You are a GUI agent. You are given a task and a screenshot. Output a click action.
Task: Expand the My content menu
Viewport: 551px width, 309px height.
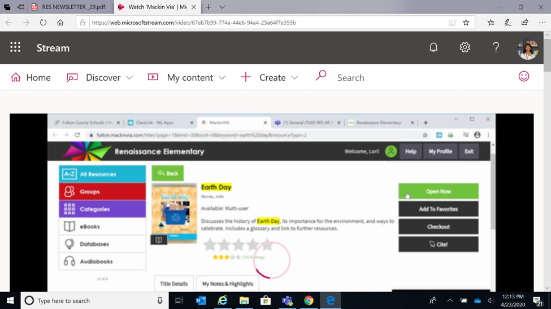coord(186,77)
